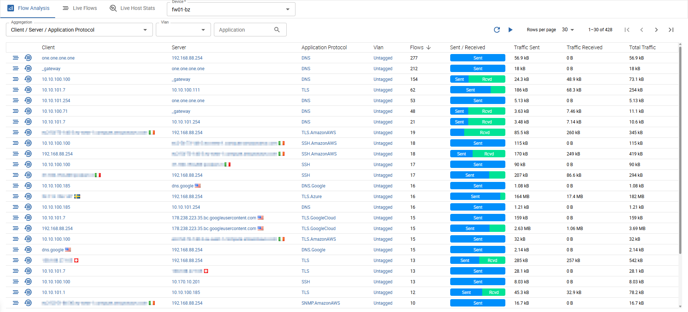
Task: Open the SNMP.AmazonAWS protocol link
Action: pos(321,303)
